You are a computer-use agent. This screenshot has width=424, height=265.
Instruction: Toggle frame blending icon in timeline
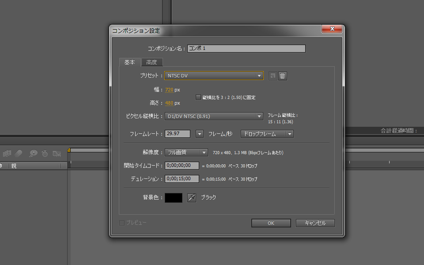coord(7,154)
